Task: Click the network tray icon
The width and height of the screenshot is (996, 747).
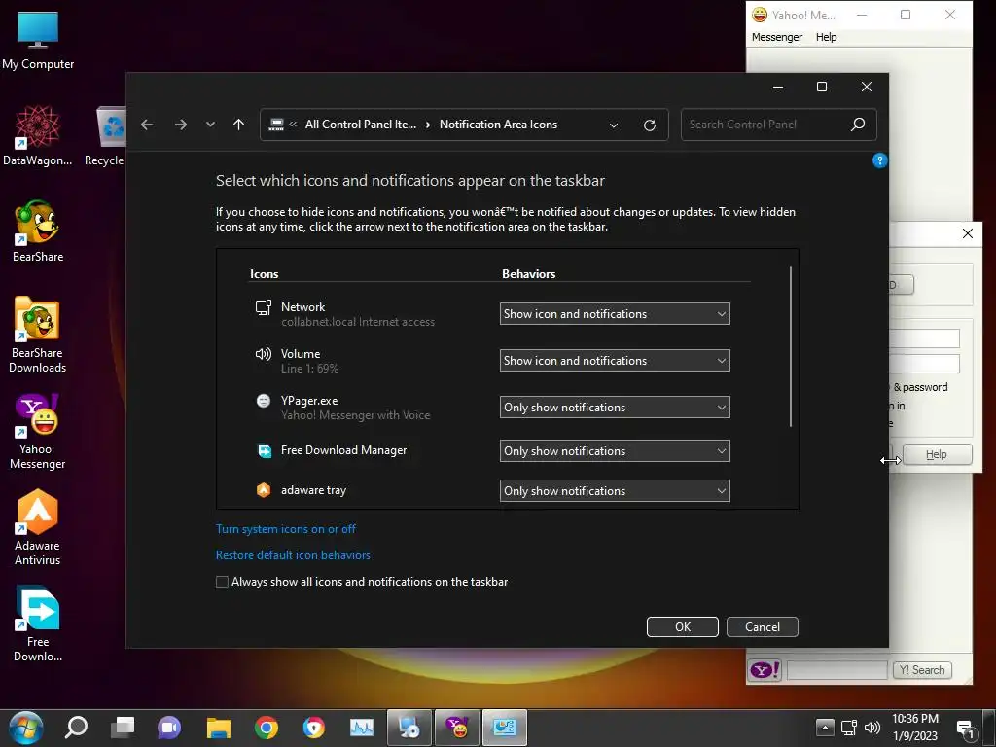Action: pyautogui.click(x=849, y=728)
